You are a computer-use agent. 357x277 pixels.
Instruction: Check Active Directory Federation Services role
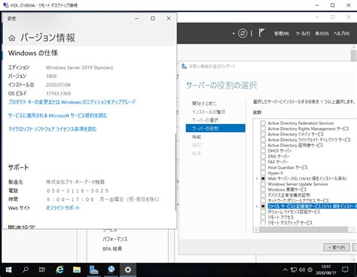tap(263, 123)
